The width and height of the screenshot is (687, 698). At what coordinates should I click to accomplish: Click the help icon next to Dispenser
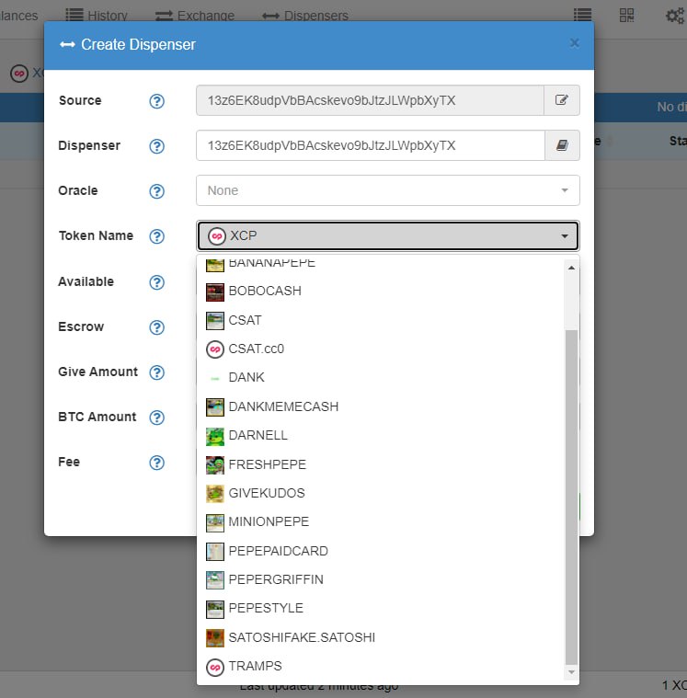[156, 146]
